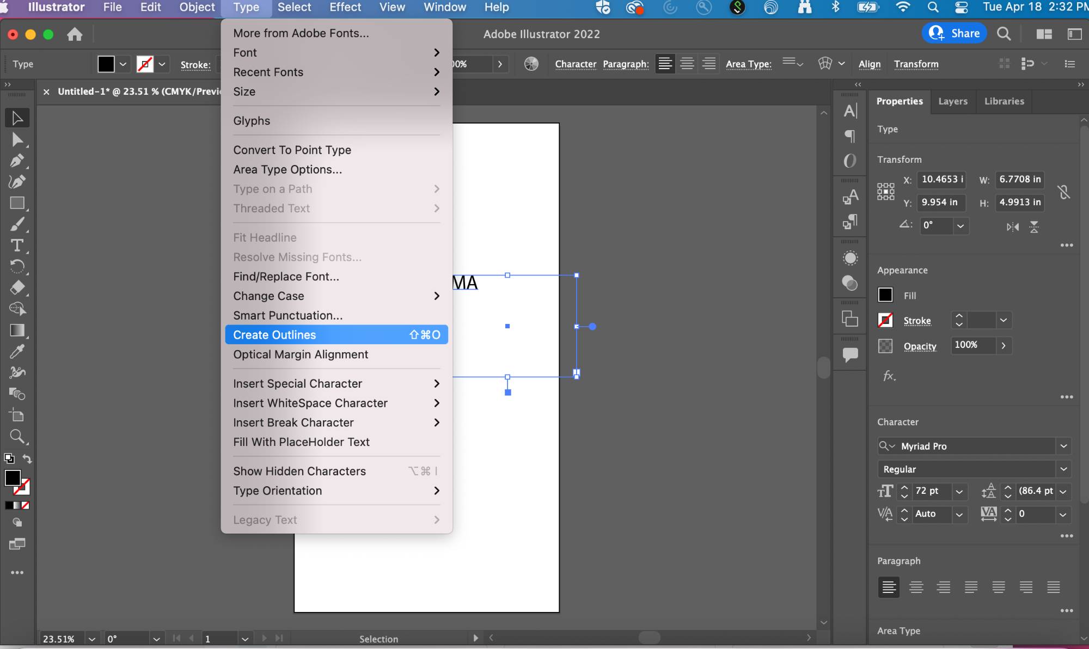Open the Recolor Artwork icon

531,64
